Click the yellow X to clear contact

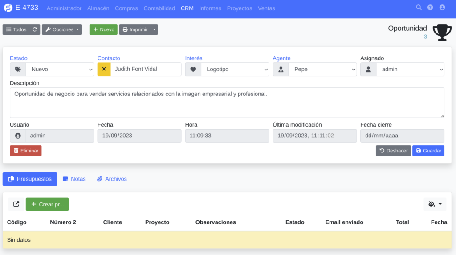tap(104, 69)
